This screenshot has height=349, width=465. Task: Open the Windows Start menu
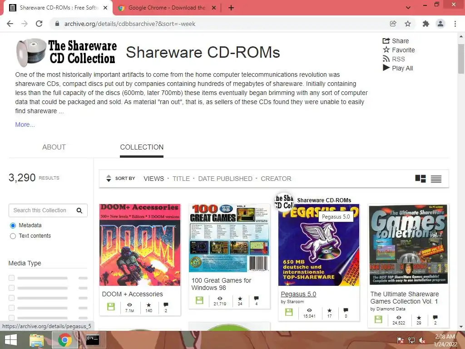coord(11,340)
